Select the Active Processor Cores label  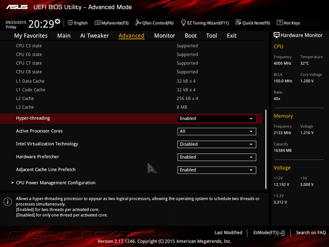coord(39,131)
